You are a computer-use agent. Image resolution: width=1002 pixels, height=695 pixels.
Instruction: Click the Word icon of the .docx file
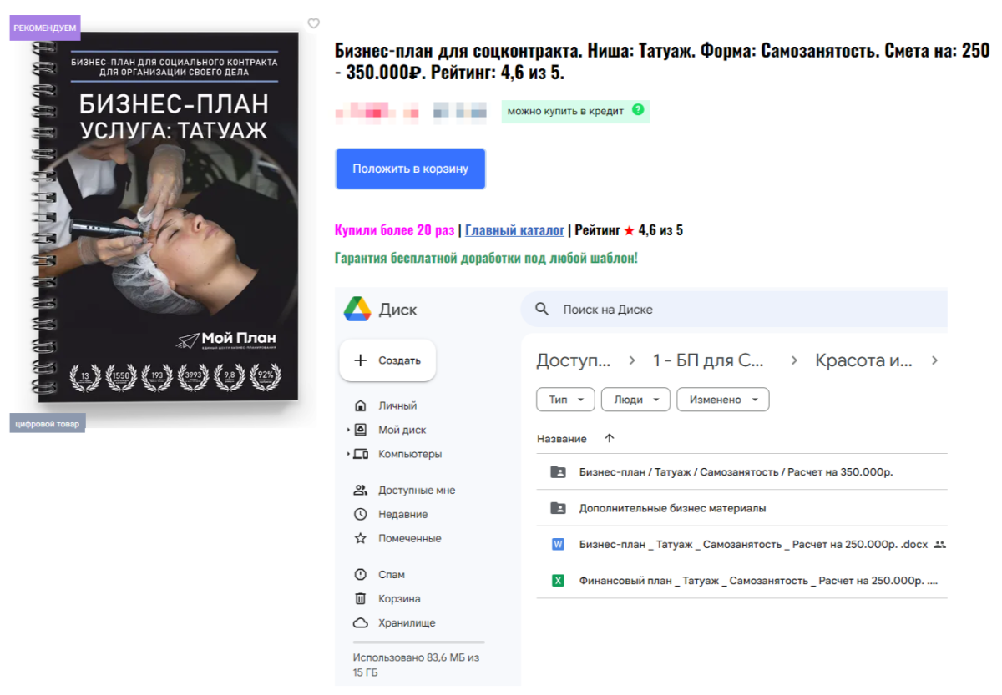coord(558,545)
